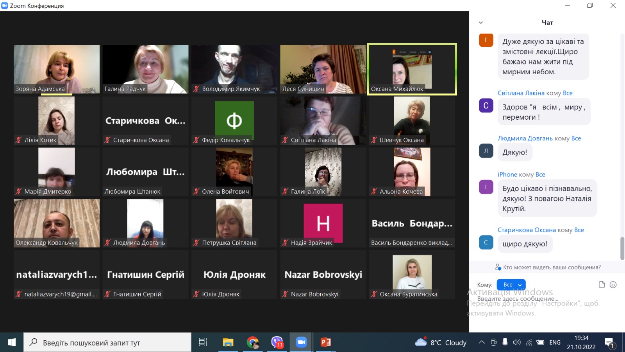Open Viber from the taskbar

[277, 343]
